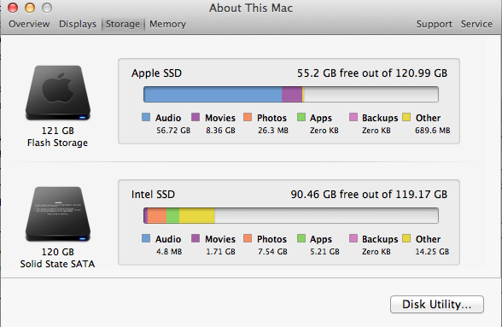The image size is (502, 327).
Task: Click orange Photos swatch under Intel SSD
Action: (248, 238)
